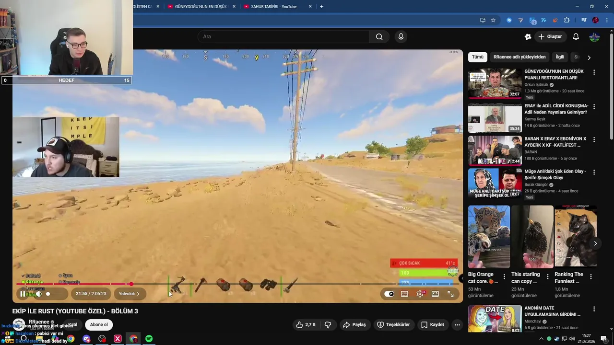Open the translate extension with the 12 badge

pos(532,20)
